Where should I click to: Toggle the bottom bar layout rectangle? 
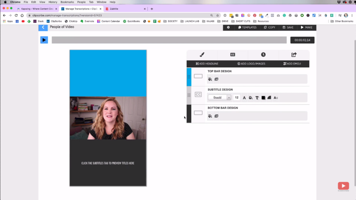tap(198, 113)
